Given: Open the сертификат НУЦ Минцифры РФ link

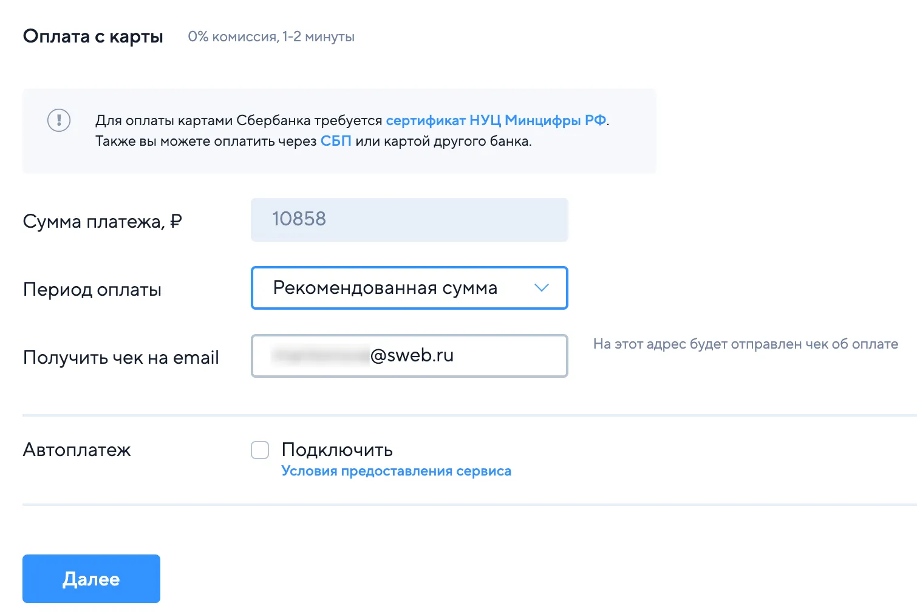Looking at the screenshot, I should [x=496, y=120].
